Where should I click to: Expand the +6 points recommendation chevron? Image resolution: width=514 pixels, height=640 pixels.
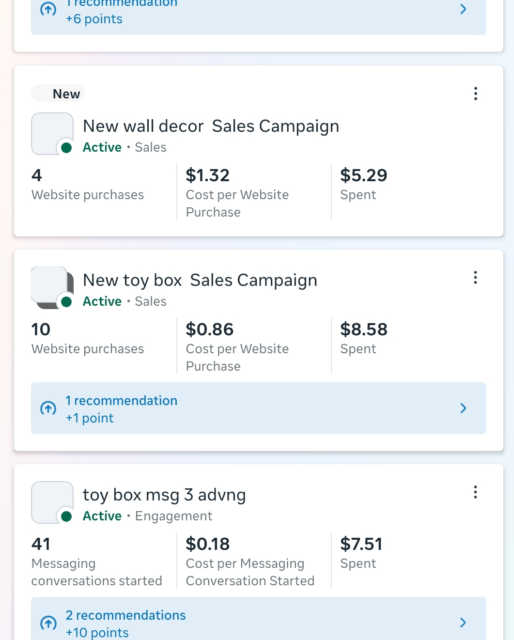coord(463,9)
